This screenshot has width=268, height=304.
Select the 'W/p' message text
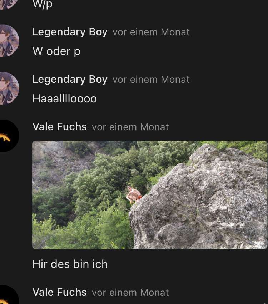pyautogui.click(x=43, y=4)
